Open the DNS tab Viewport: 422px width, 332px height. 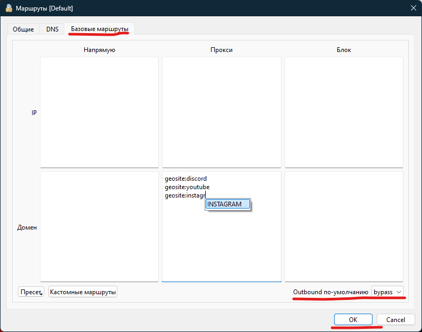pyautogui.click(x=52, y=29)
